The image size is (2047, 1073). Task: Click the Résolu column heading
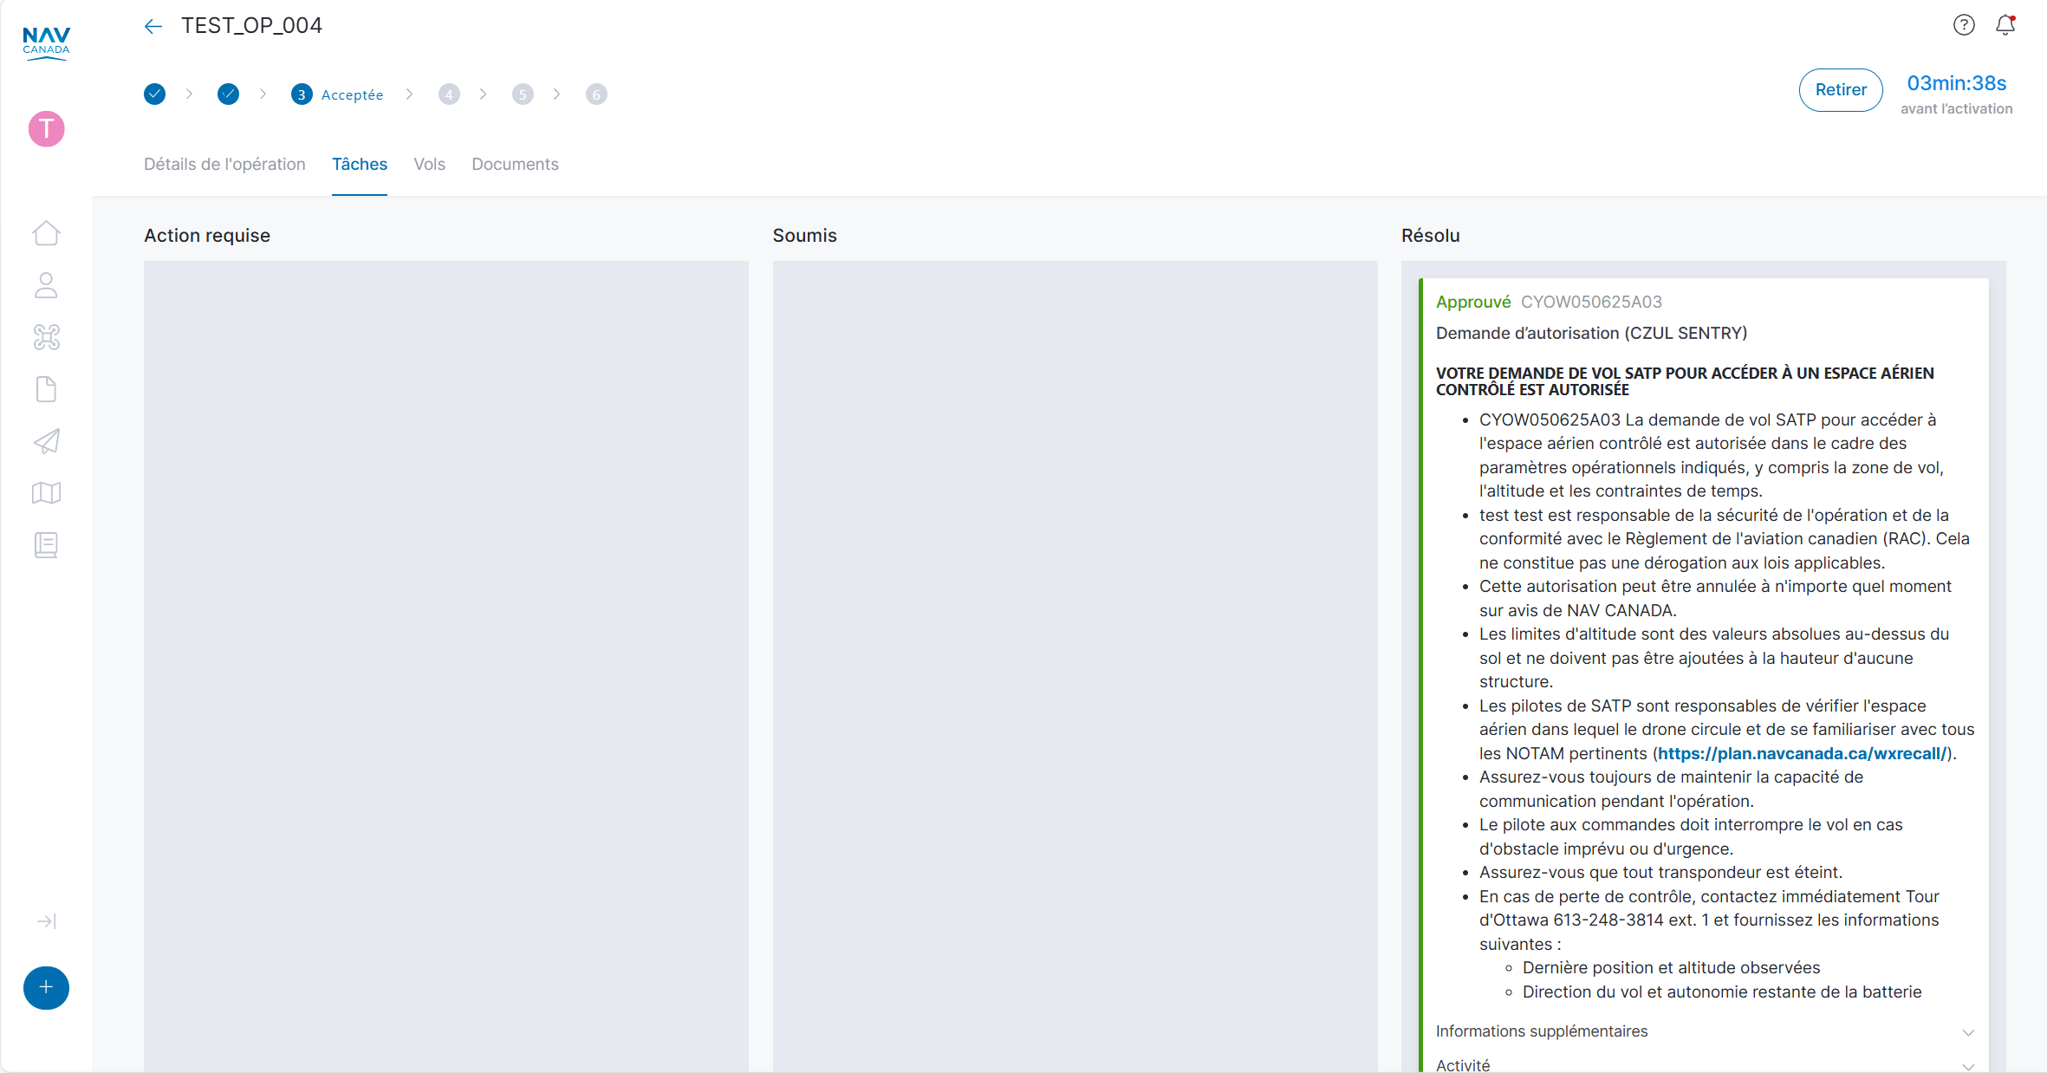point(1431,236)
